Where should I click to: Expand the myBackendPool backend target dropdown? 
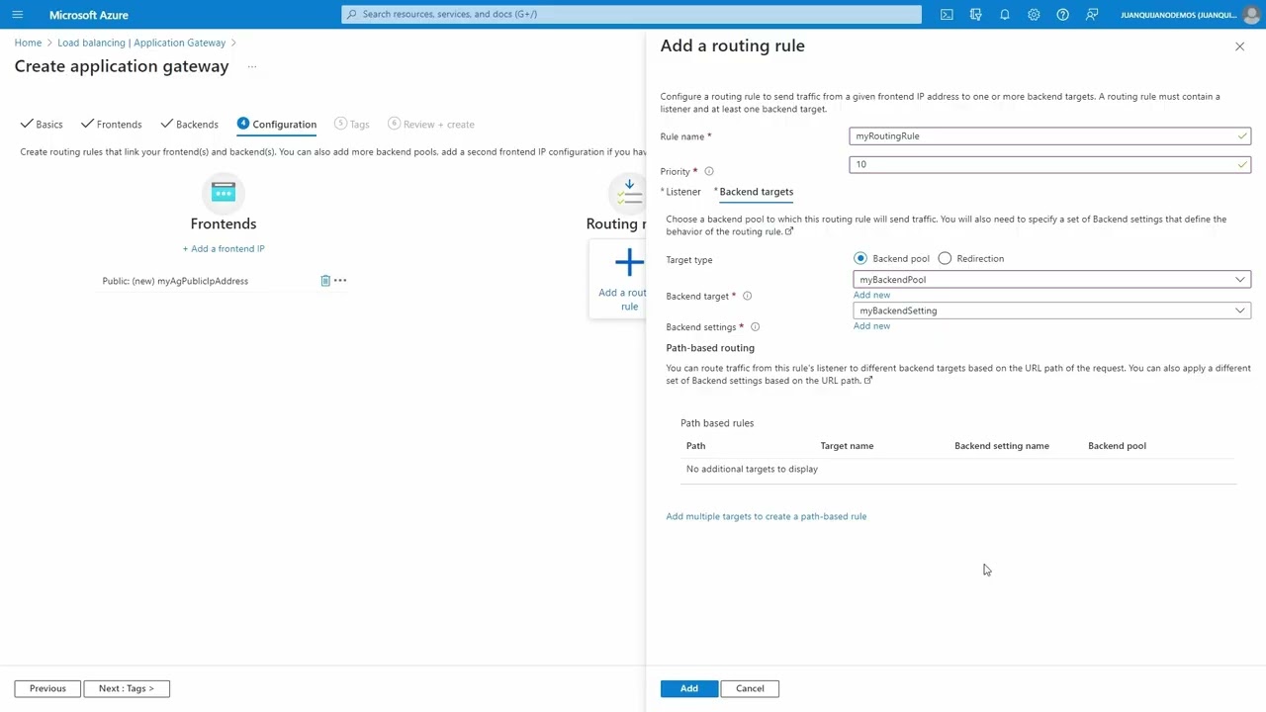tap(1051, 280)
